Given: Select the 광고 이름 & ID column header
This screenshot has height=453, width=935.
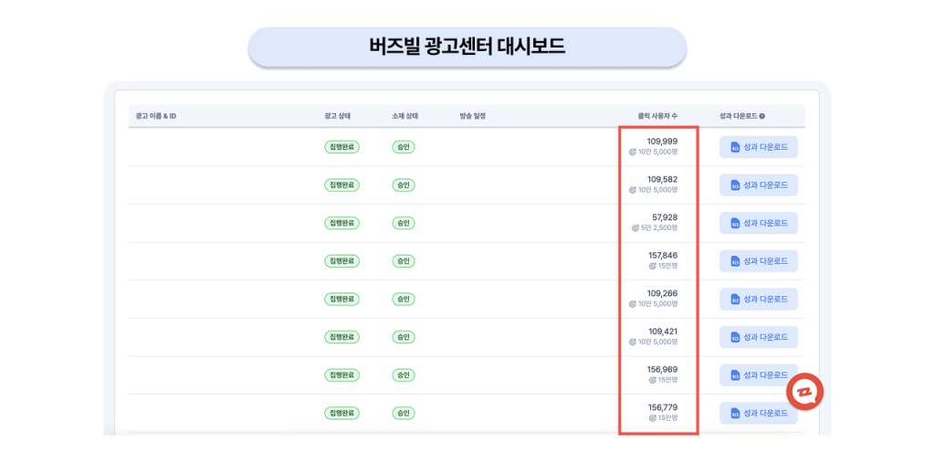Looking at the screenshot, I should pyautogui.click(x=156, y=116).
